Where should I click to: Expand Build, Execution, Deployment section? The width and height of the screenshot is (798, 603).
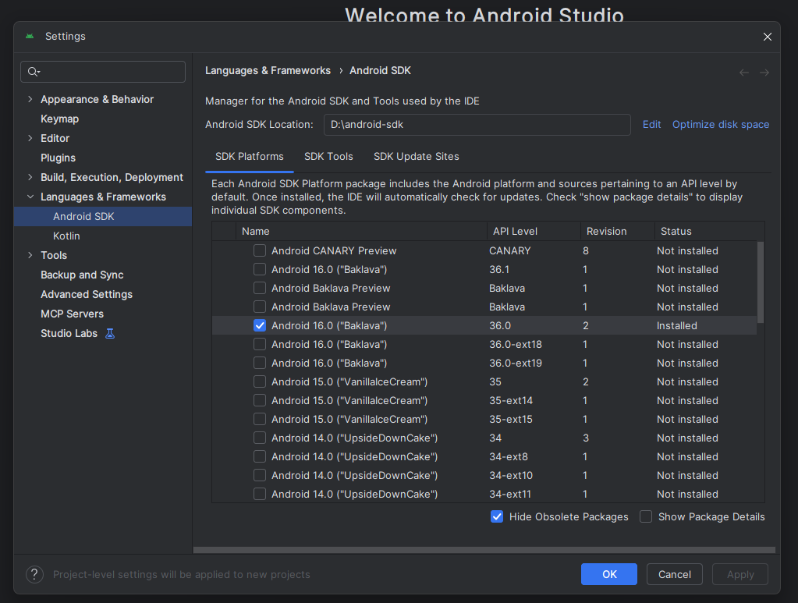click(30, 177)
